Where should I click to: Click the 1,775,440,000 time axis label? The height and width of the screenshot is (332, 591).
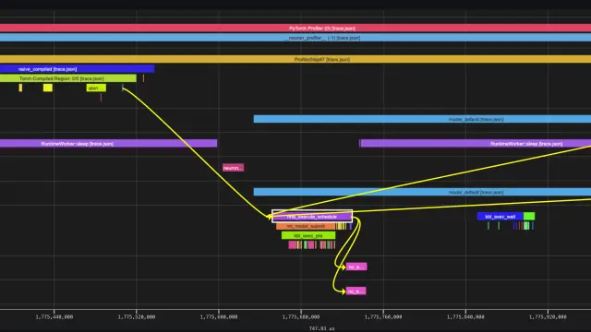click(54, 317)
